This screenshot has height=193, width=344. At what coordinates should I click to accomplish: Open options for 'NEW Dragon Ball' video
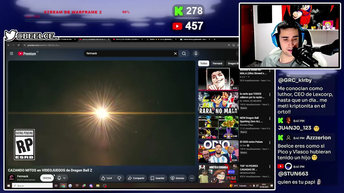point(270,118)
